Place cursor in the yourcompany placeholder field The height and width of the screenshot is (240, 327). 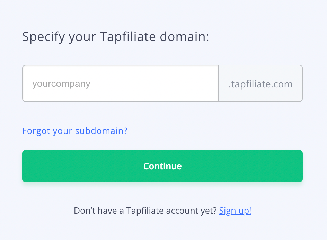(x=121, y=84)
